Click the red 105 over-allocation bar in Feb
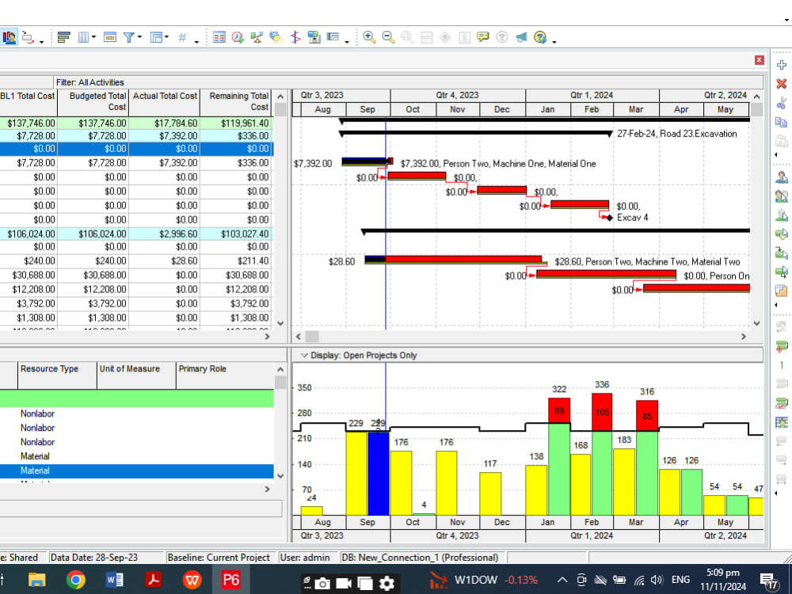This screenshot has width=792, height=594. [x=602, y=412]
